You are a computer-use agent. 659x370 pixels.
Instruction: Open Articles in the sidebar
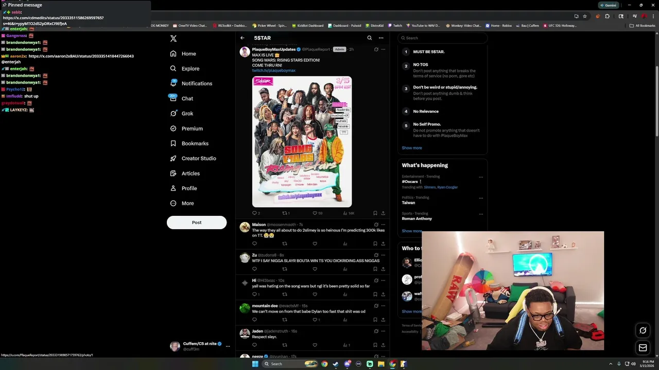(185, 173)
